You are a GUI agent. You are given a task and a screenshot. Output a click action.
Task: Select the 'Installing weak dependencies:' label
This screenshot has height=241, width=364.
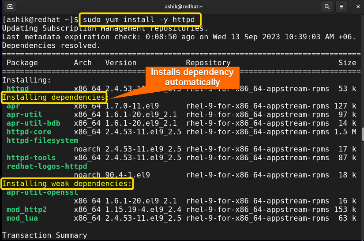coord(67,183)
